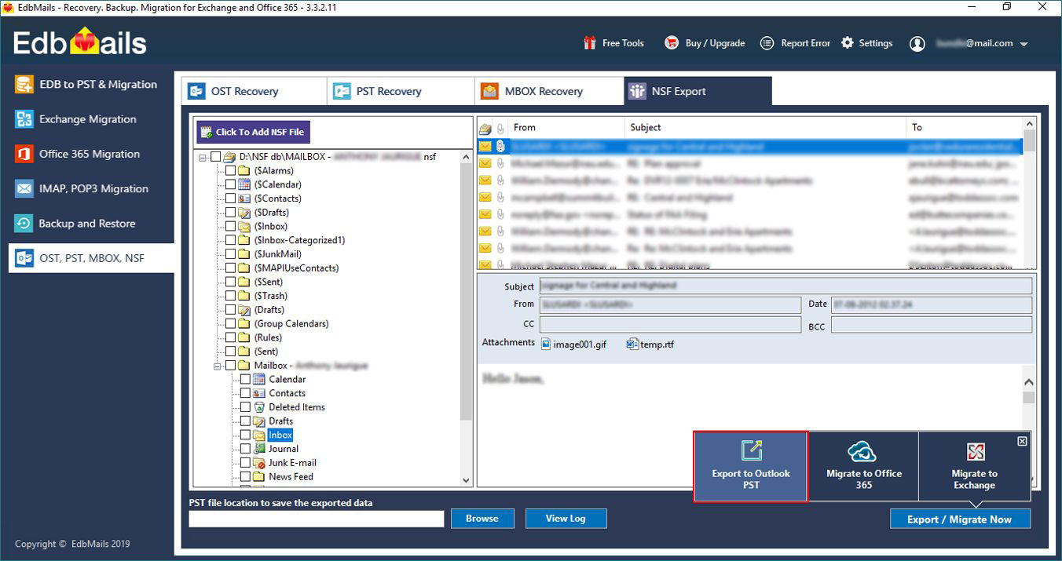Choose Migrate to Exchange tile
Image resolution: width=1062 pixels, height=561 pixels.
[974, 466]
